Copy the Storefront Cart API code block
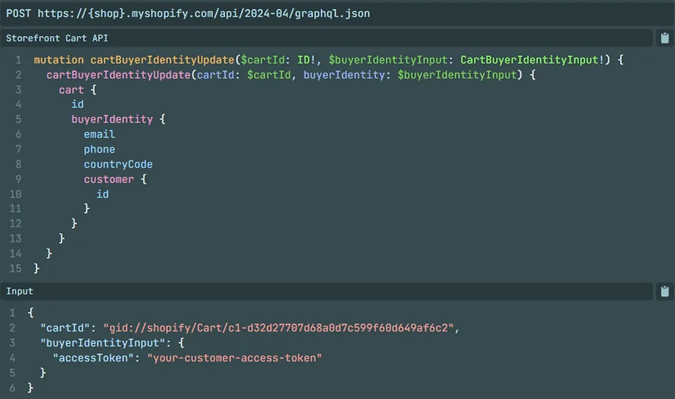Viewport: 675px width, 399px height. 664,38
